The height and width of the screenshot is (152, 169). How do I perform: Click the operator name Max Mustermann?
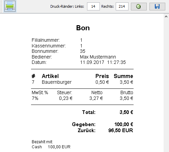click(98, 57)
